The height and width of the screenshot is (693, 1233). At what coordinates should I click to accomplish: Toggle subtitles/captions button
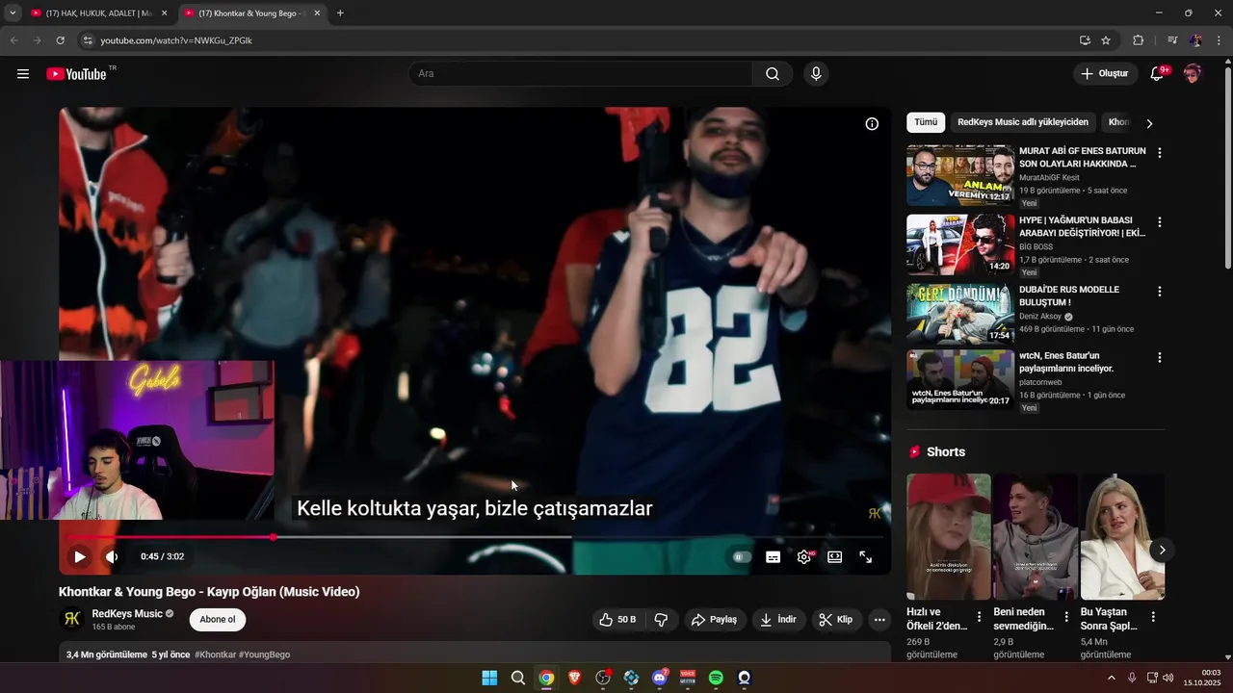[x=773, y=556]
